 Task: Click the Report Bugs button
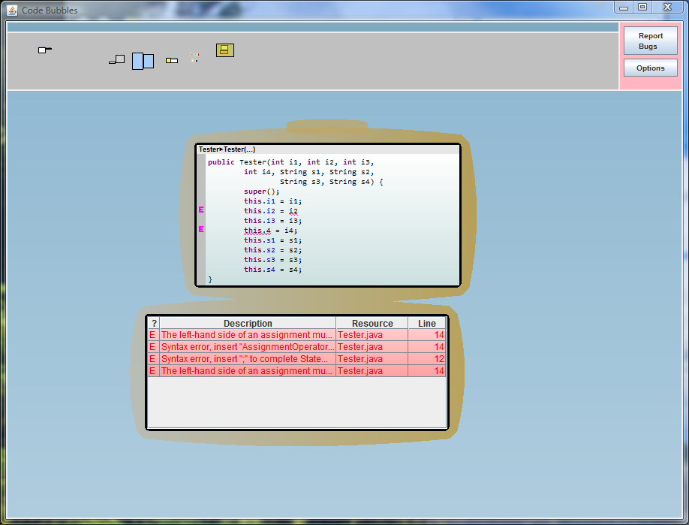650,41
